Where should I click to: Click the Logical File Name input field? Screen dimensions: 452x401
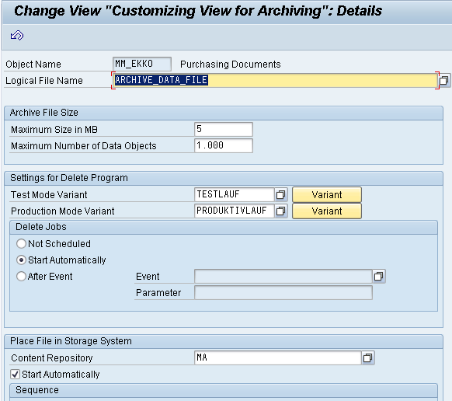[275, 80]
